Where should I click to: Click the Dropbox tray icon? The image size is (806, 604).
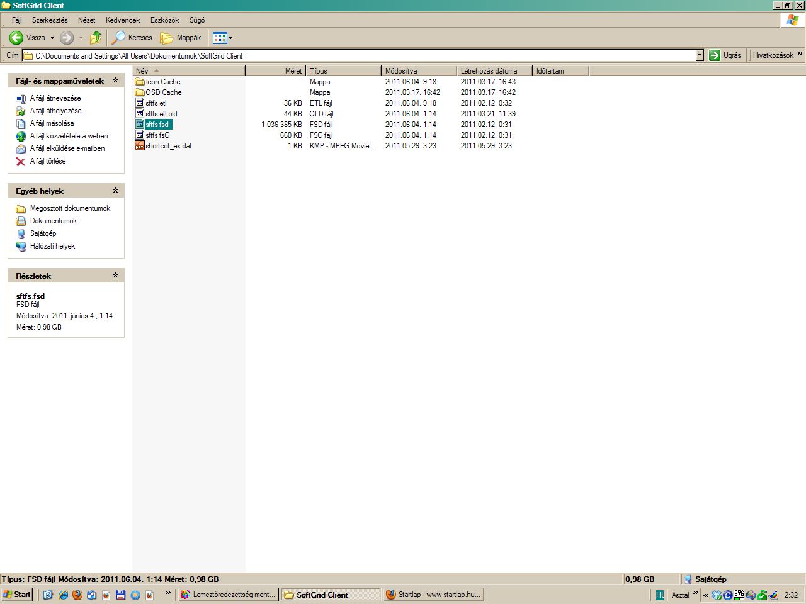tap(717, 595)
